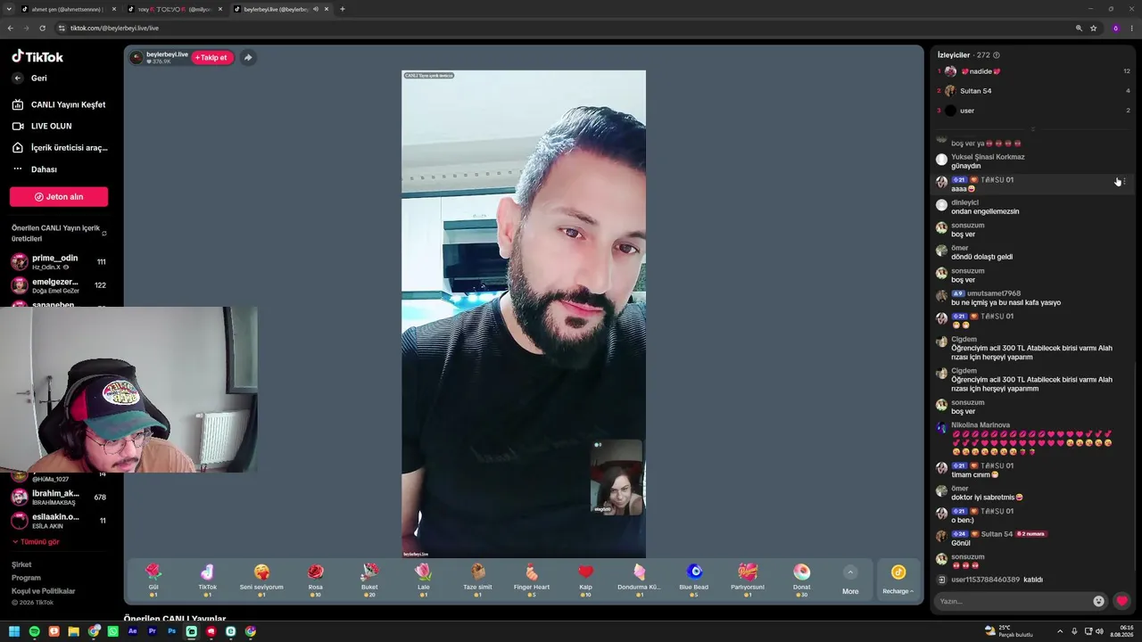Open a new browser tab
The image size is (1142, 642).
[343, 9]
